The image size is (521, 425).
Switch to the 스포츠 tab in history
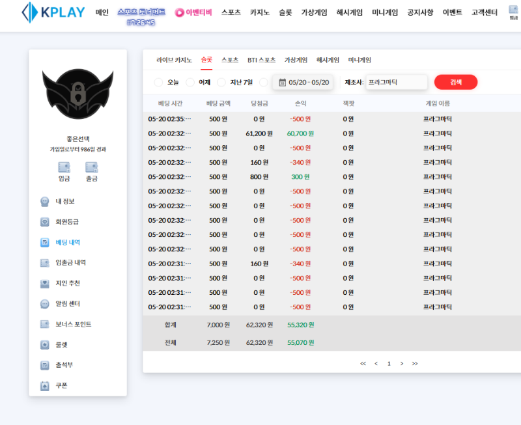(230, 60)
